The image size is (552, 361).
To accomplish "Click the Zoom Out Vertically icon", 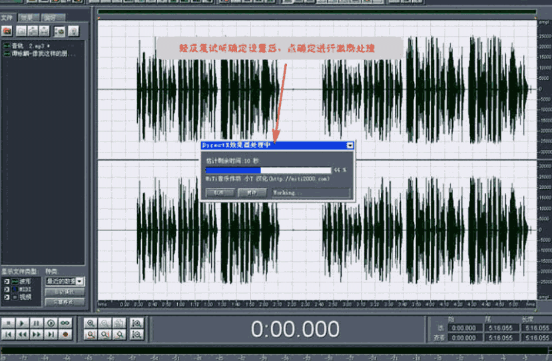I will click(137, 334).
